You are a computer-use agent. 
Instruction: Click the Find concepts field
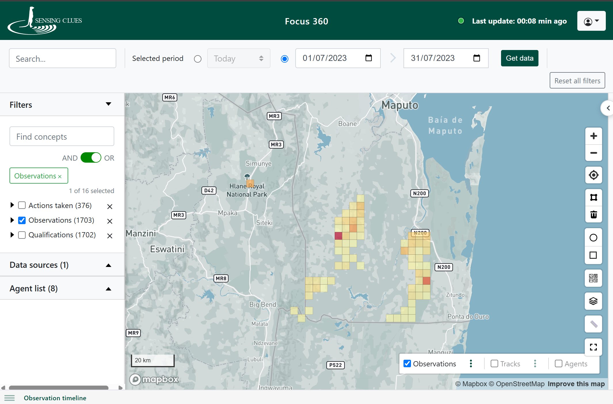[62, 136]
